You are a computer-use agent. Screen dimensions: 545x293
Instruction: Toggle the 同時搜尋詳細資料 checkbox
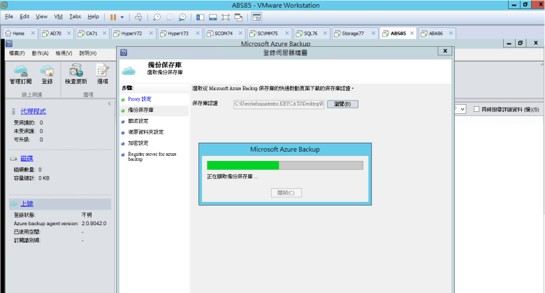[x=477, y=110]
